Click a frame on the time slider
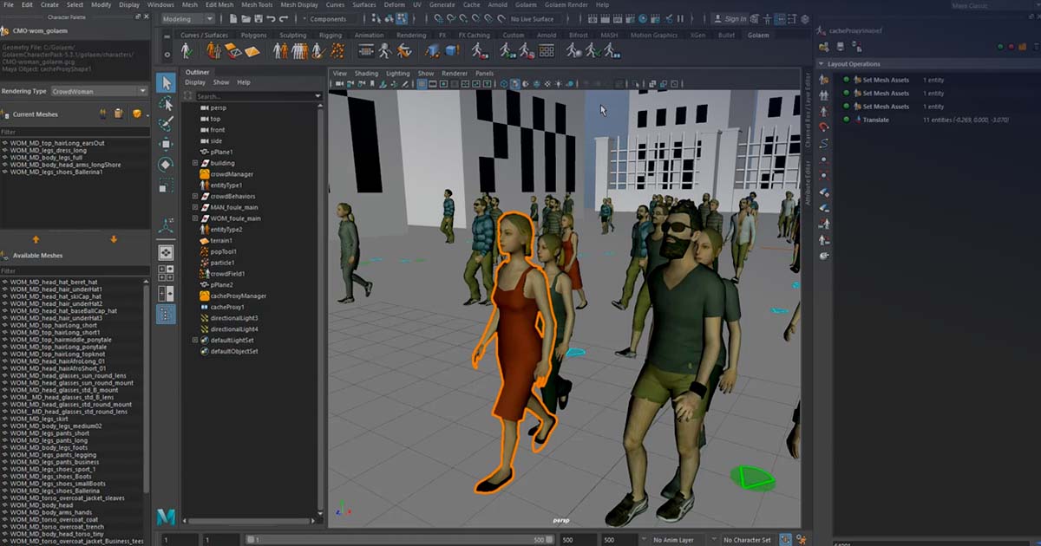 390,538
